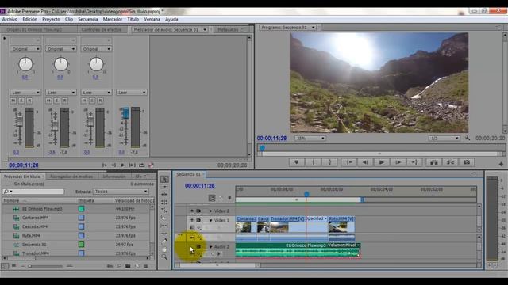
Task: Open the Ventana menu
Action: tap(152, 19)
